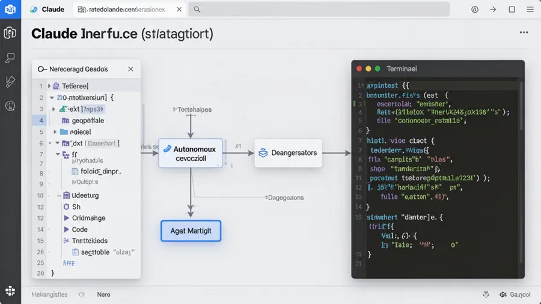Close the retedolande tab
Image resolution: width=541 pixels, height=304 pixels.
(179, 9)
